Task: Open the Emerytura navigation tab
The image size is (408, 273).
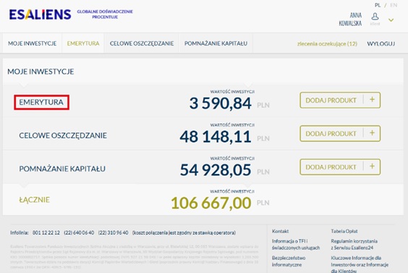Action: click(x=83, y=43)
